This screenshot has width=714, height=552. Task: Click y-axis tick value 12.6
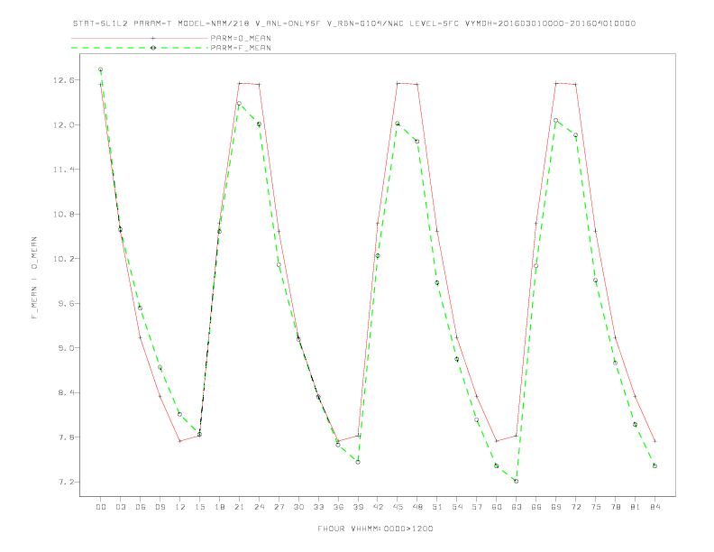pos(63,80)
